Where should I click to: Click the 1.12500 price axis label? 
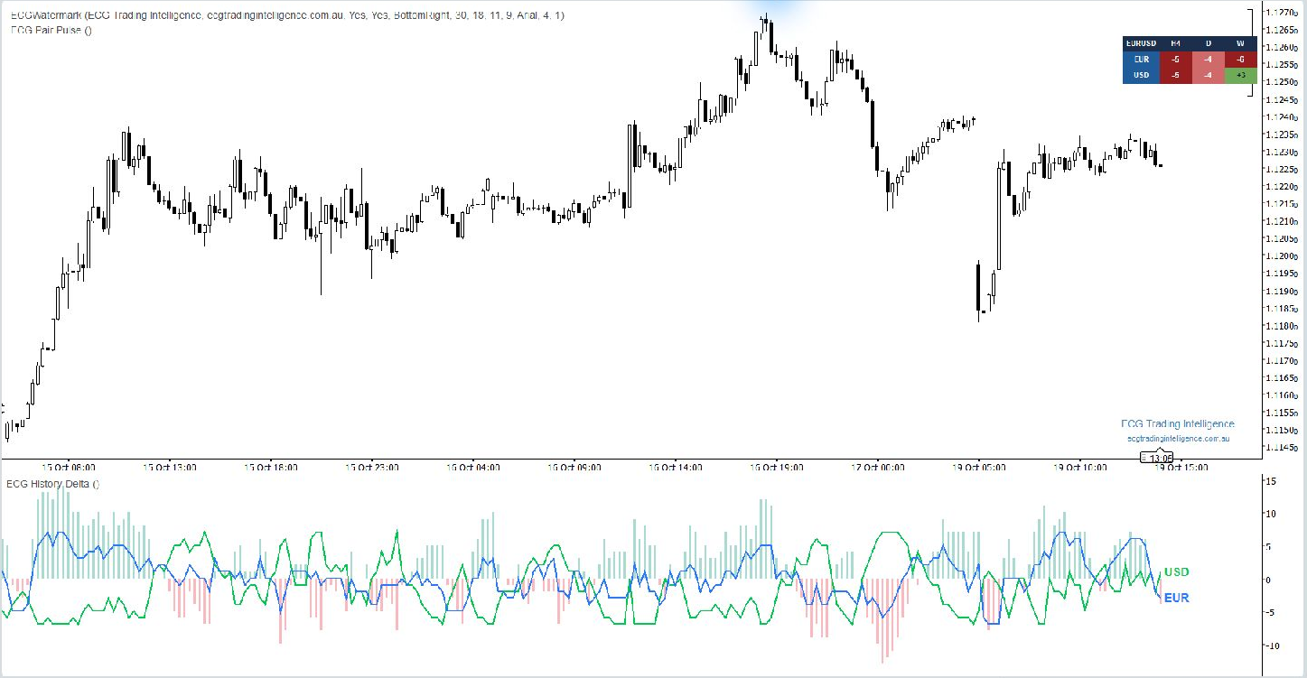click(x=1280, y=81)
